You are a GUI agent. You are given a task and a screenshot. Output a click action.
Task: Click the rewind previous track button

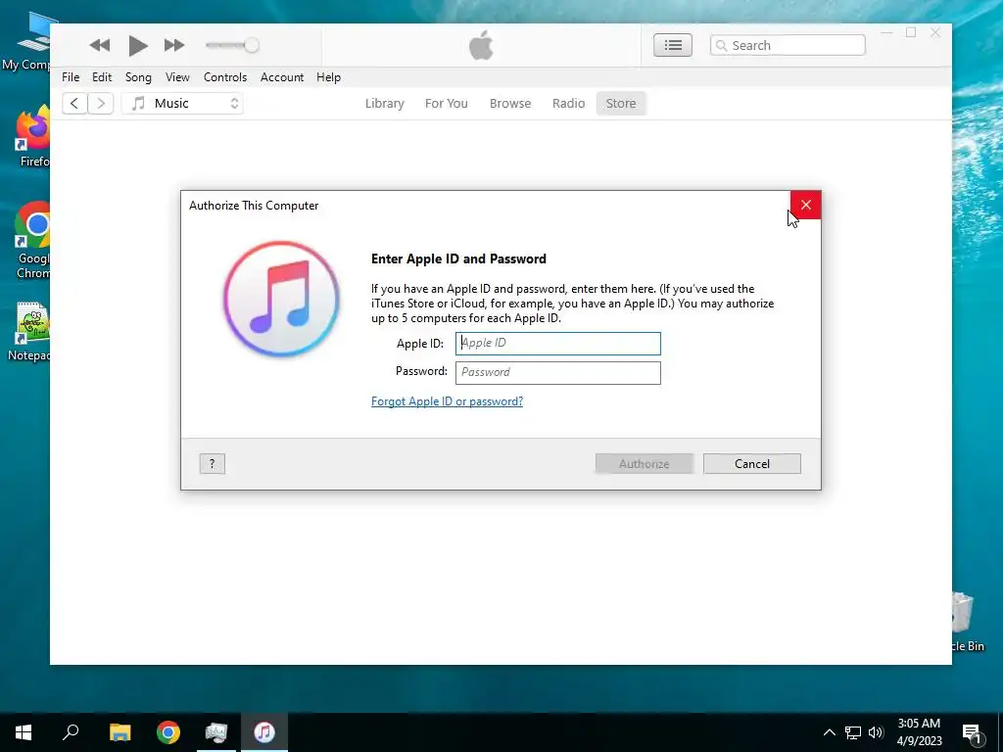pos(100,45)
